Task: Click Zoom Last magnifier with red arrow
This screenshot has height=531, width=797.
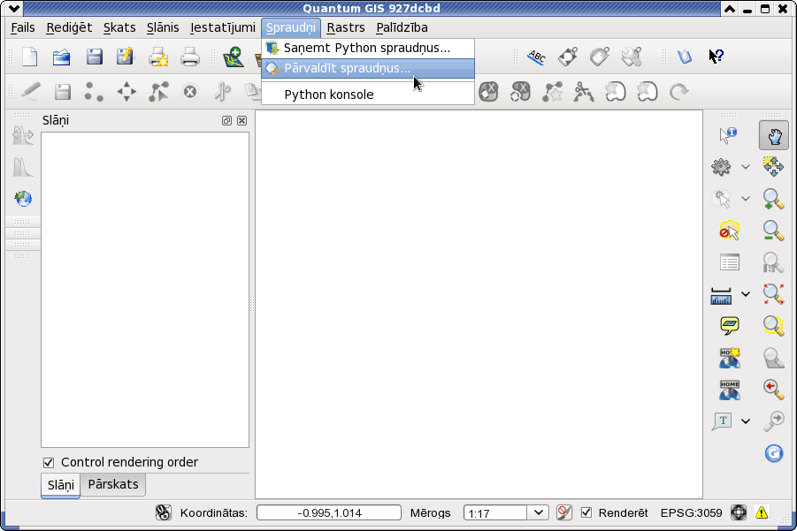Action: click(774, 390)
